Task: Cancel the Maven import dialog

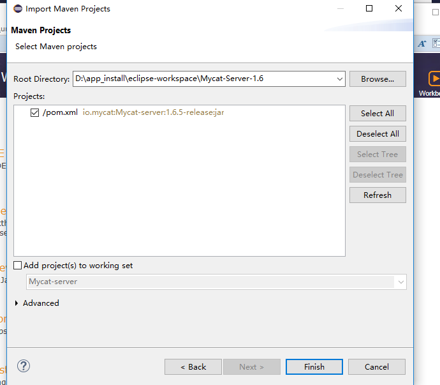Action: 377,367
